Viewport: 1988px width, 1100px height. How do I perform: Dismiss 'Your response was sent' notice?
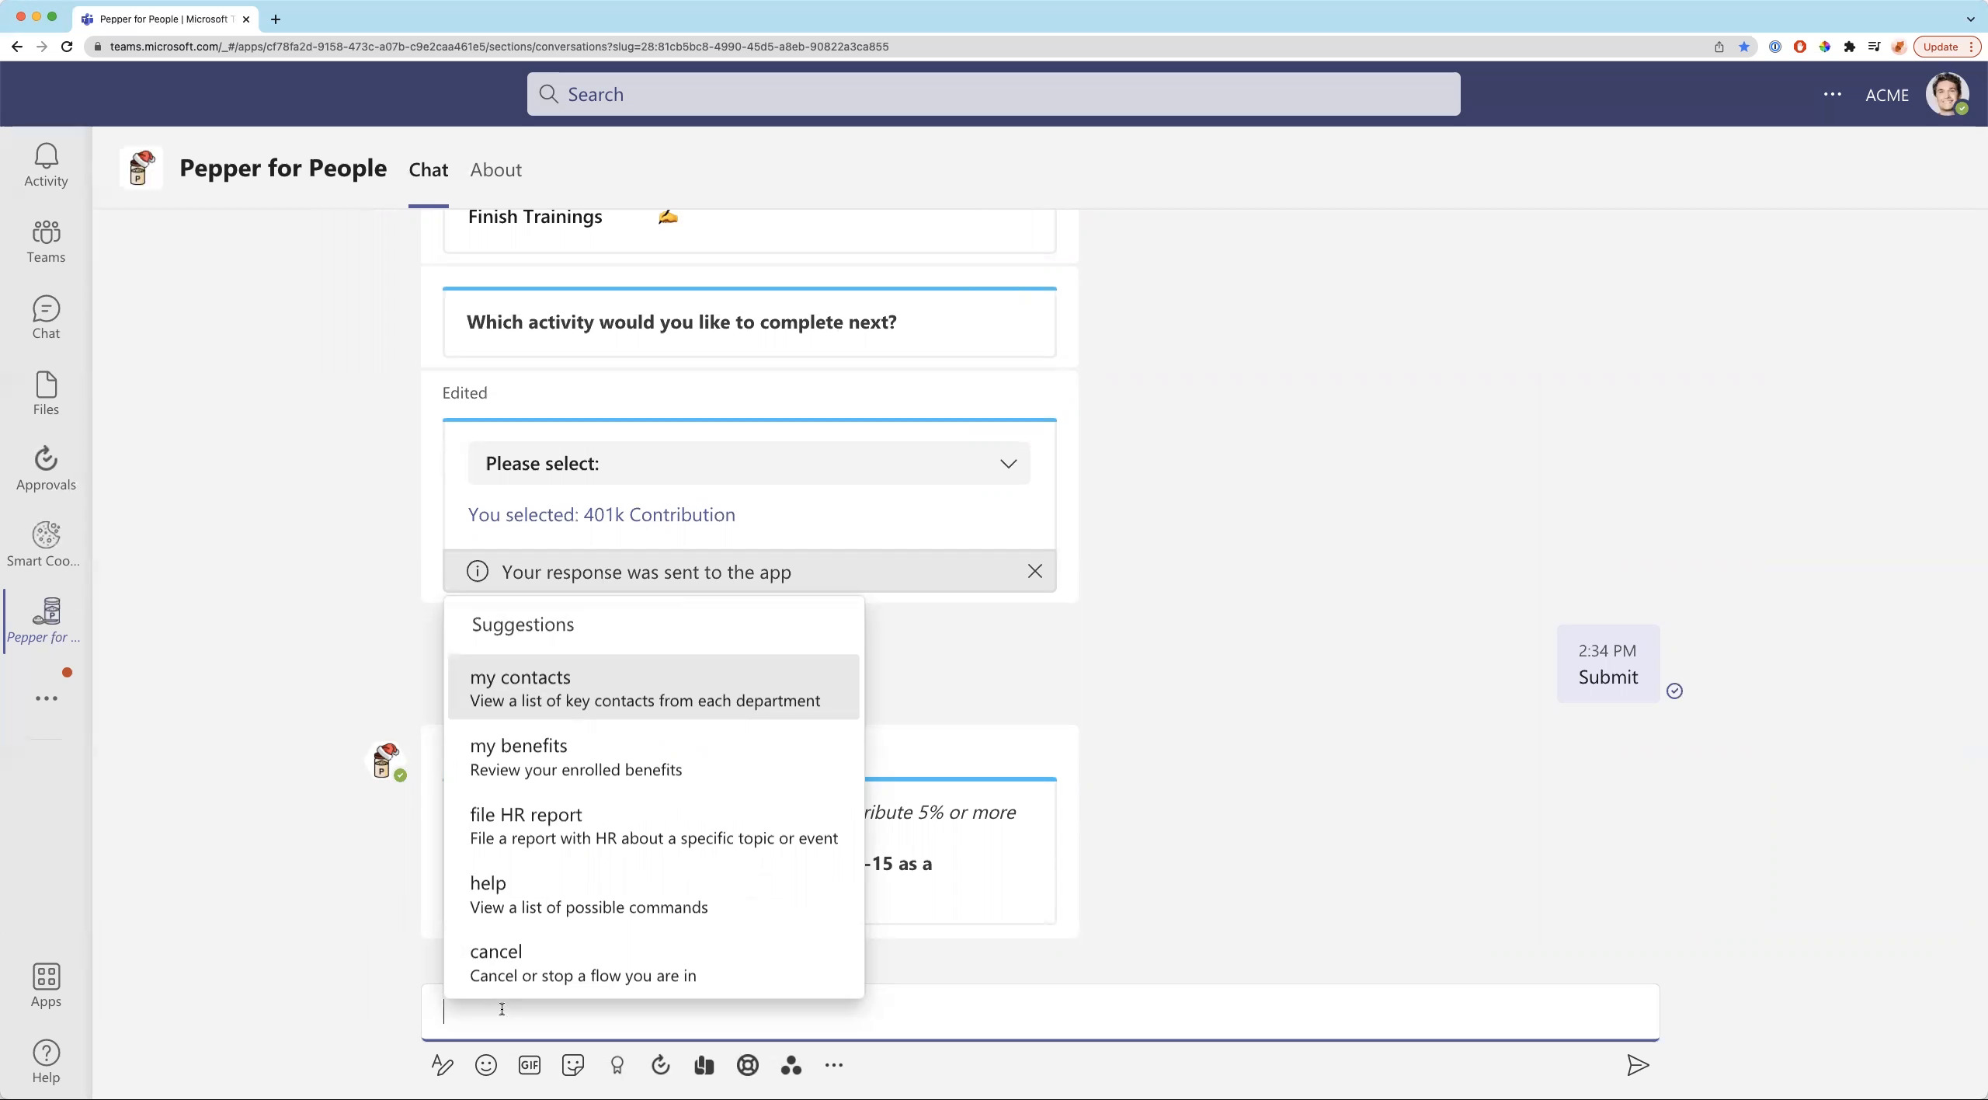1034,572
